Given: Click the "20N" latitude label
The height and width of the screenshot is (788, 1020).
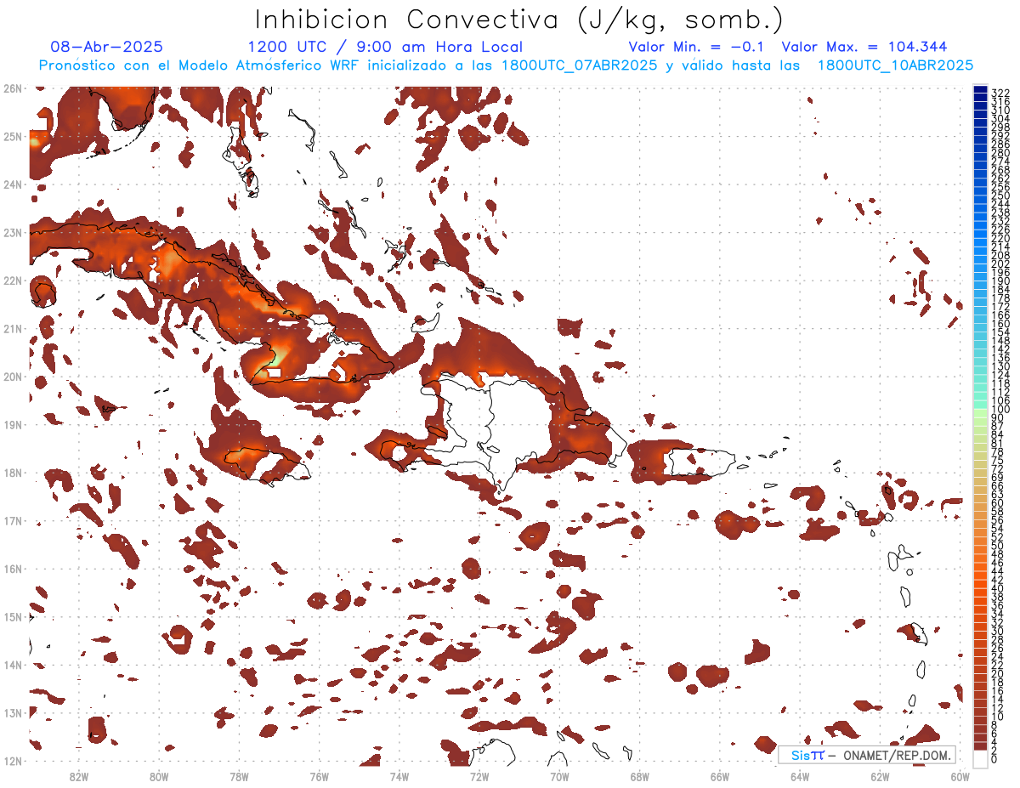Looking at the screenshot, I should (13, 377).
